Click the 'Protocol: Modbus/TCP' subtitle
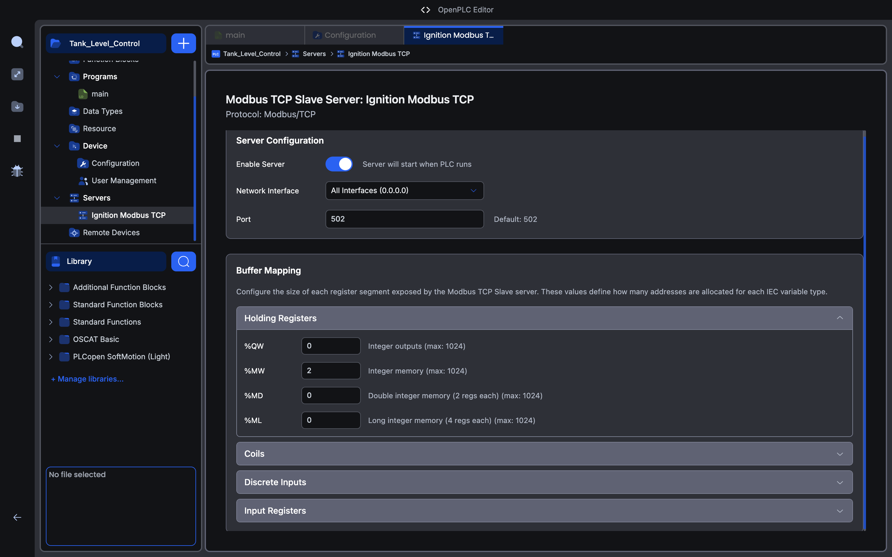 tap(271, 114)
